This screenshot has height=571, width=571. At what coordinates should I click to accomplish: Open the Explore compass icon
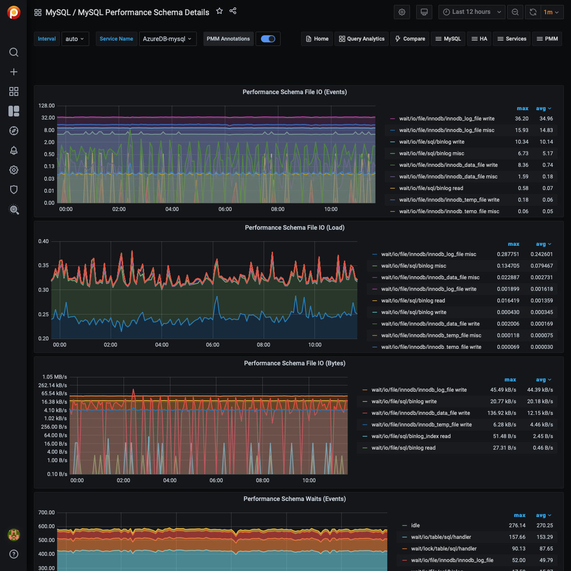pyautogui.click(x=14, y=131)
